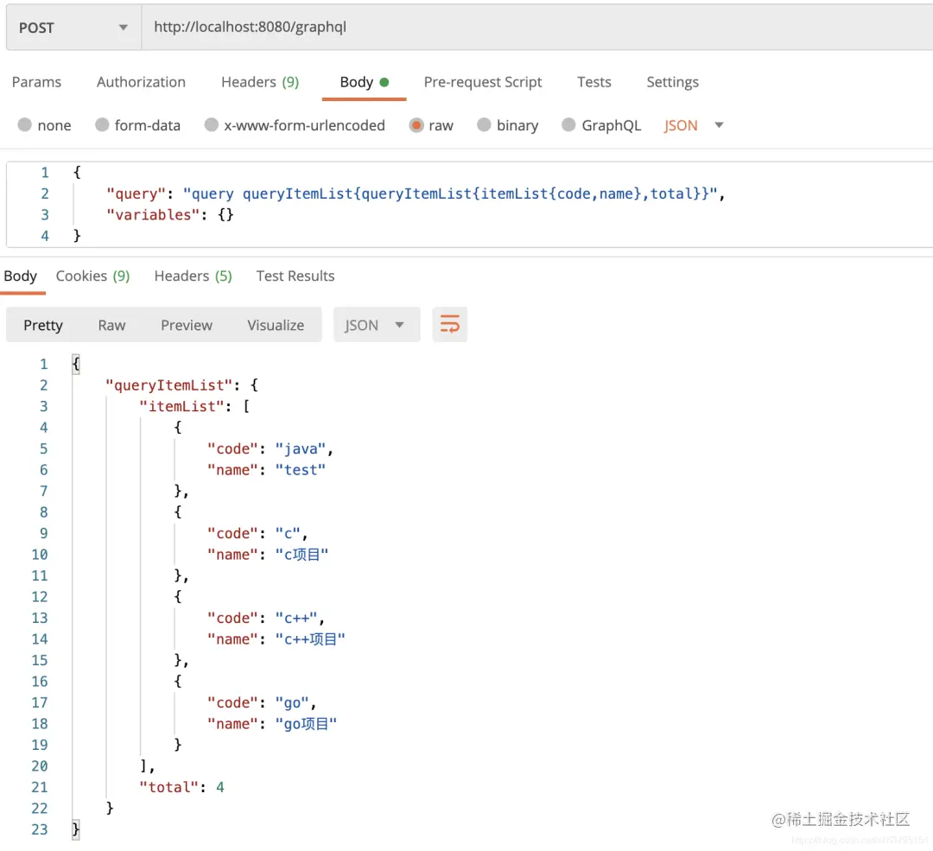Confirm raw body format is selected
933x851 pixels.
(431, 125)
